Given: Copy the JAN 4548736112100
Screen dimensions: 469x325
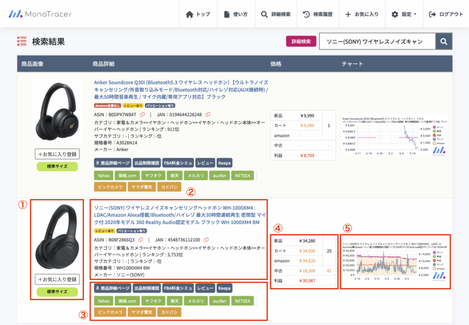Looking at the screenshot, I should coord(206,240).
